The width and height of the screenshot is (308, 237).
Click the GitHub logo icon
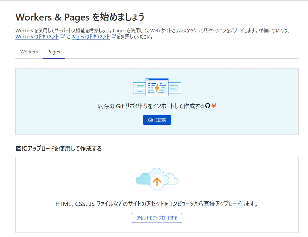[207, 106]
